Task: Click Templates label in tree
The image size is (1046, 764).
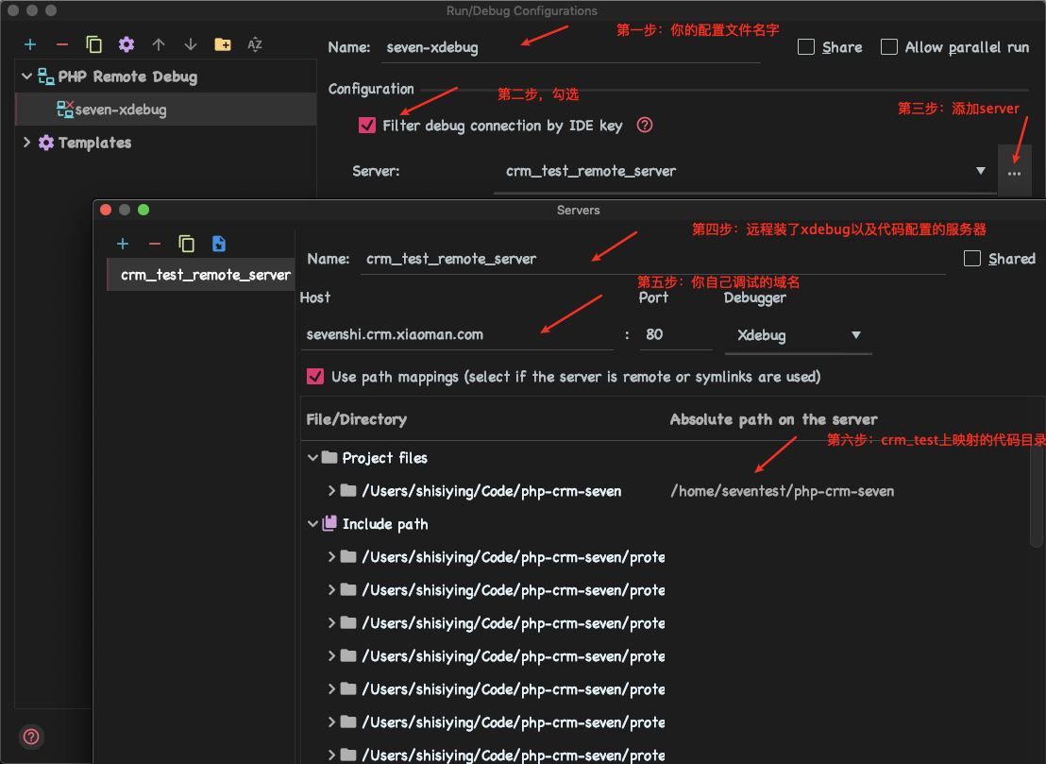Action: tap(94, 143)
